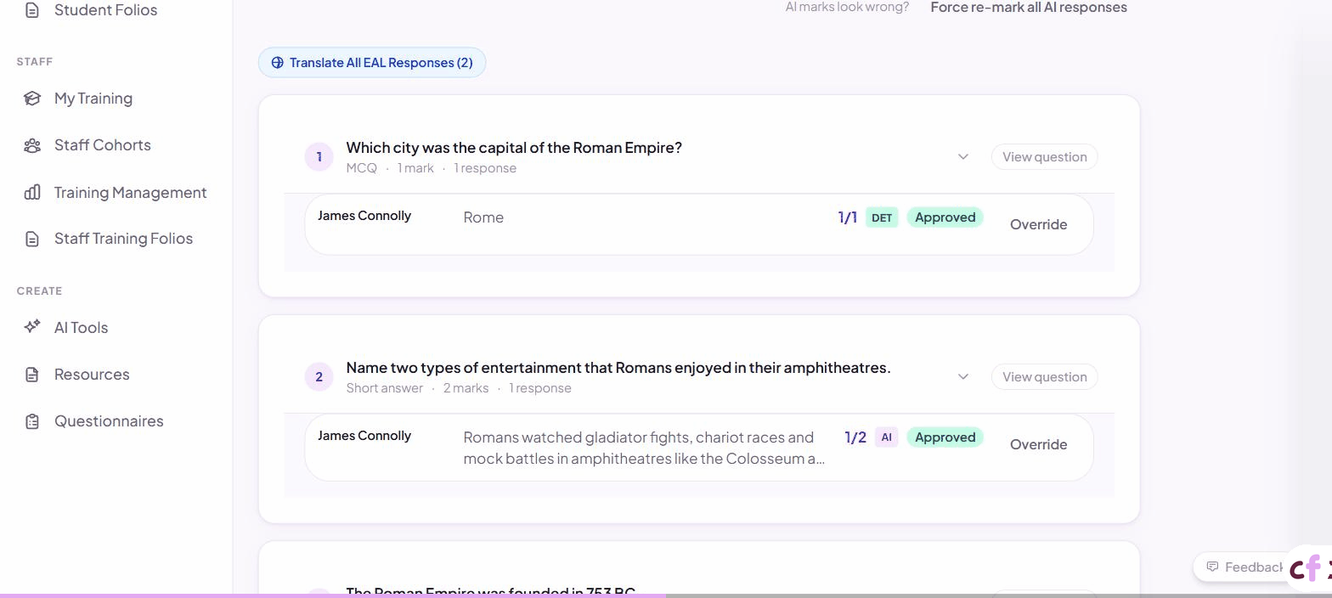Click the My Training graduation cap icon
Screen dimensions: 1332x598
pyautogui.click(x=32, y=99)
